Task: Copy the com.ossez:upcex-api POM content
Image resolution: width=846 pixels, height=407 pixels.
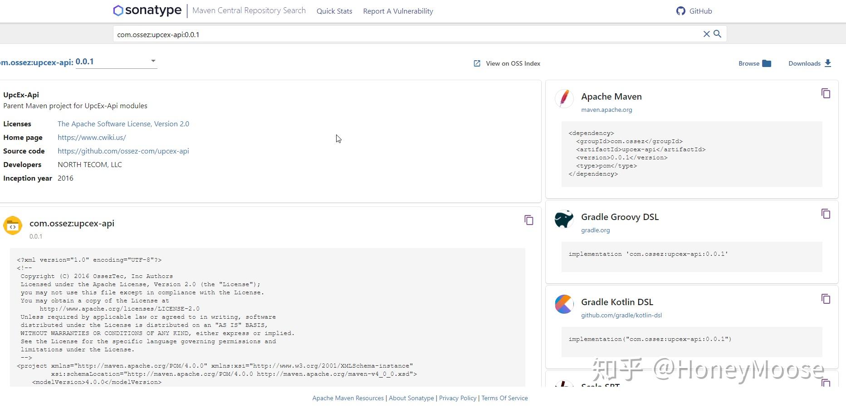Action: point(528,220)
